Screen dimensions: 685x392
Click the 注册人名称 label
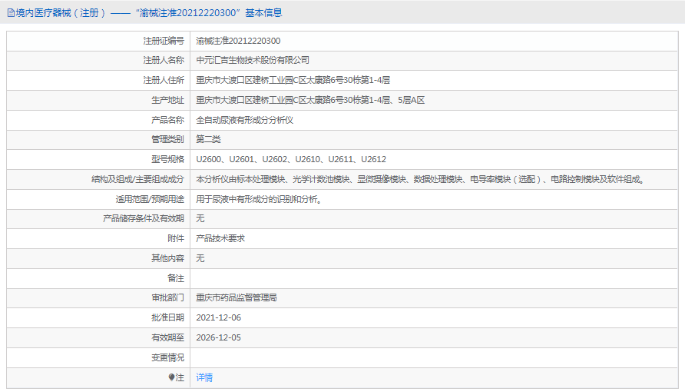[164, 60]
